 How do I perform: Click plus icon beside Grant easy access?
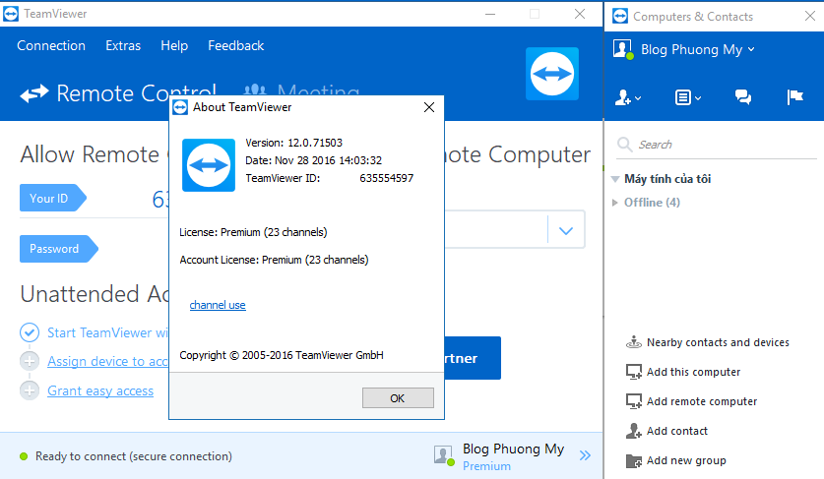[30, 390]
